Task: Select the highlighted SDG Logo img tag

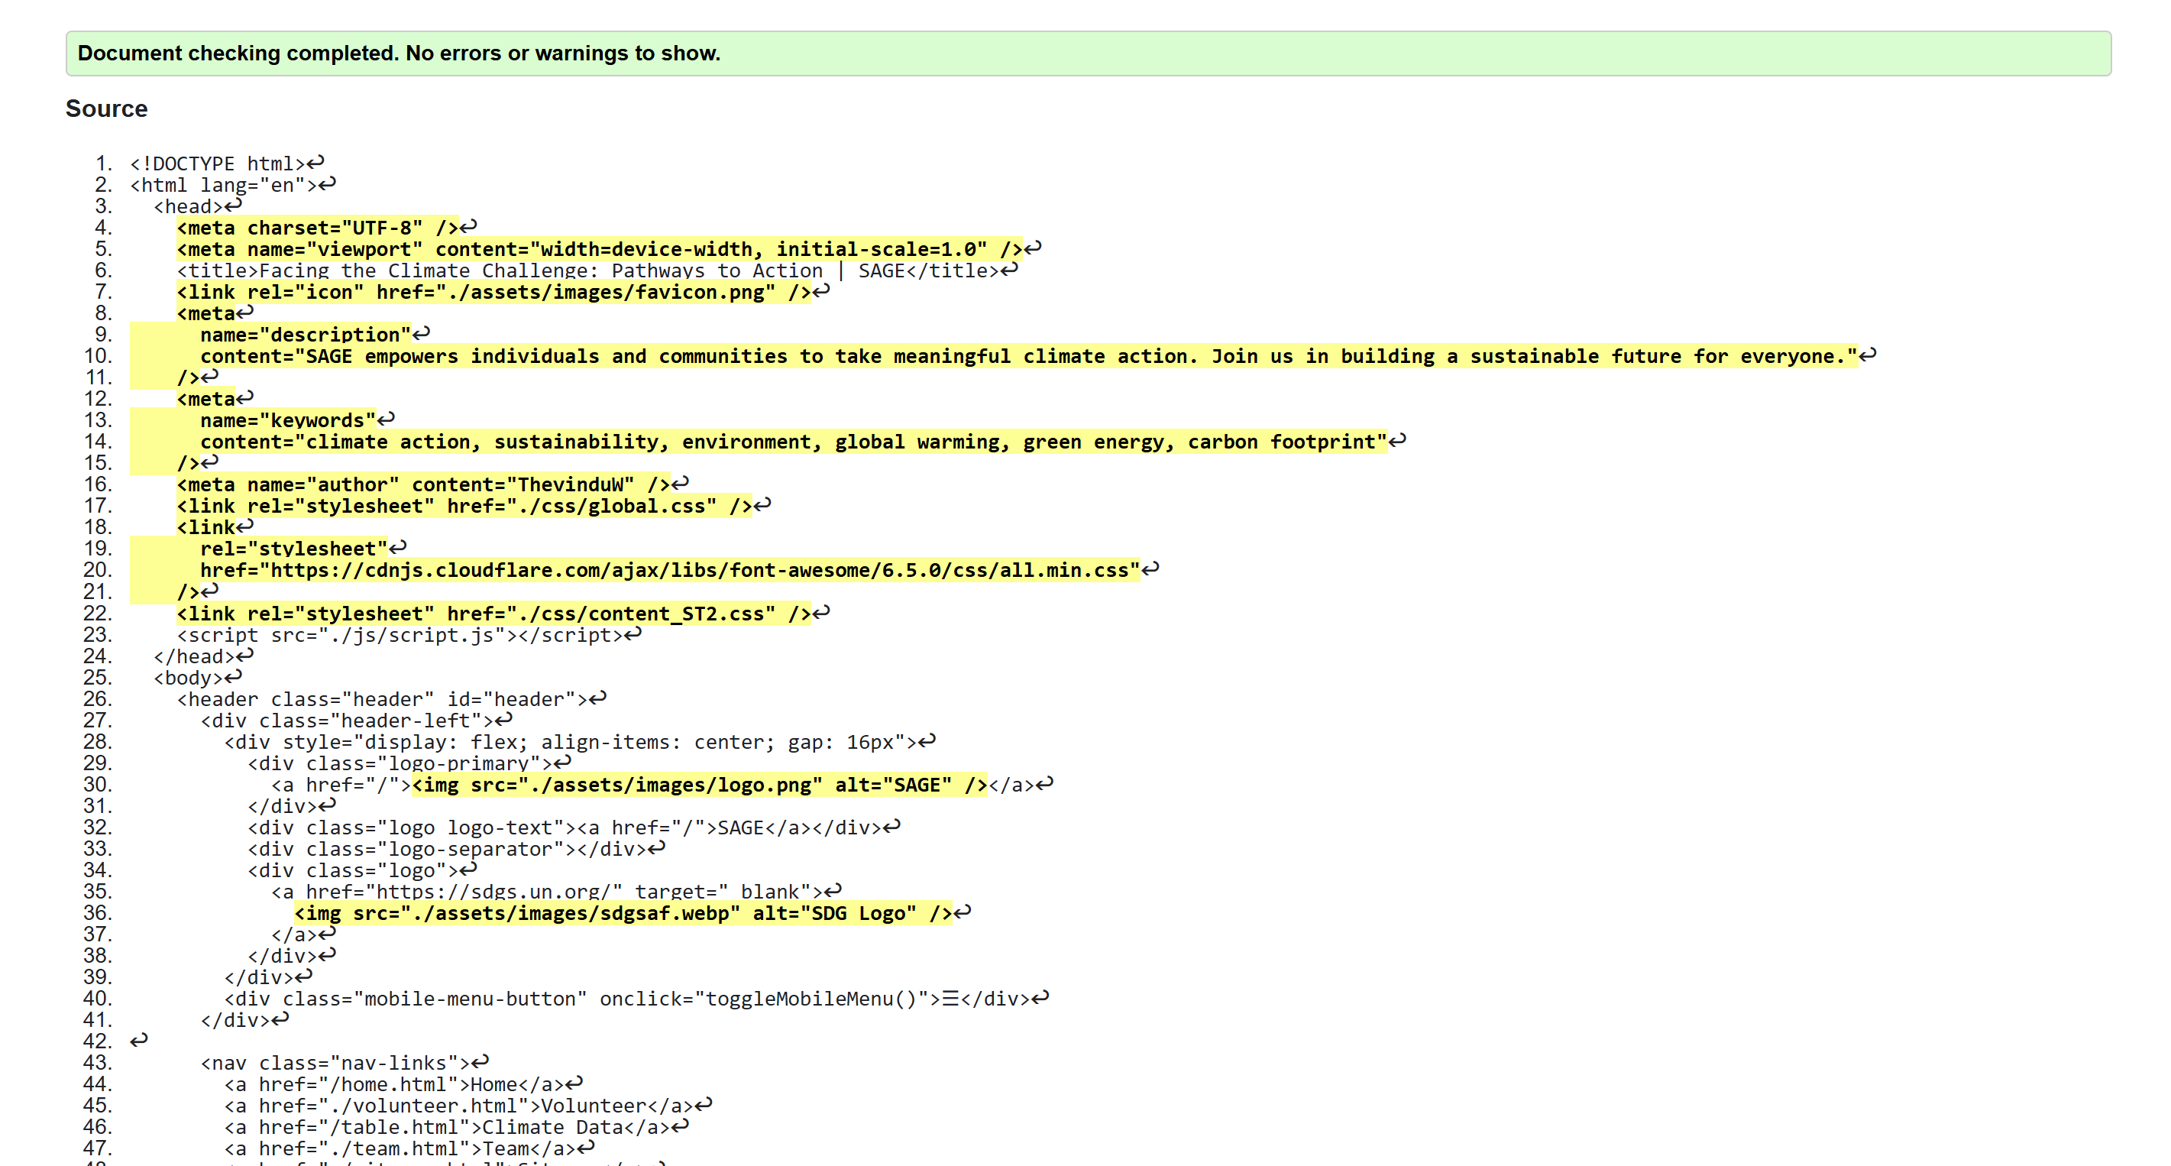Action: tap(628, 912)
